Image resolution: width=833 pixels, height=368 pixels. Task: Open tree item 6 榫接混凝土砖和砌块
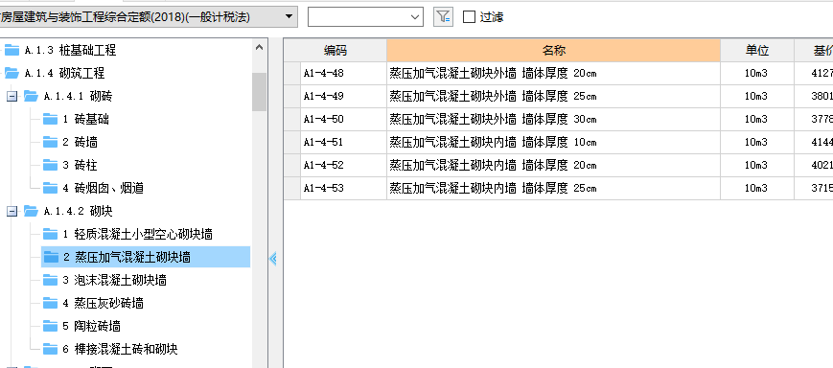(120, 349)
